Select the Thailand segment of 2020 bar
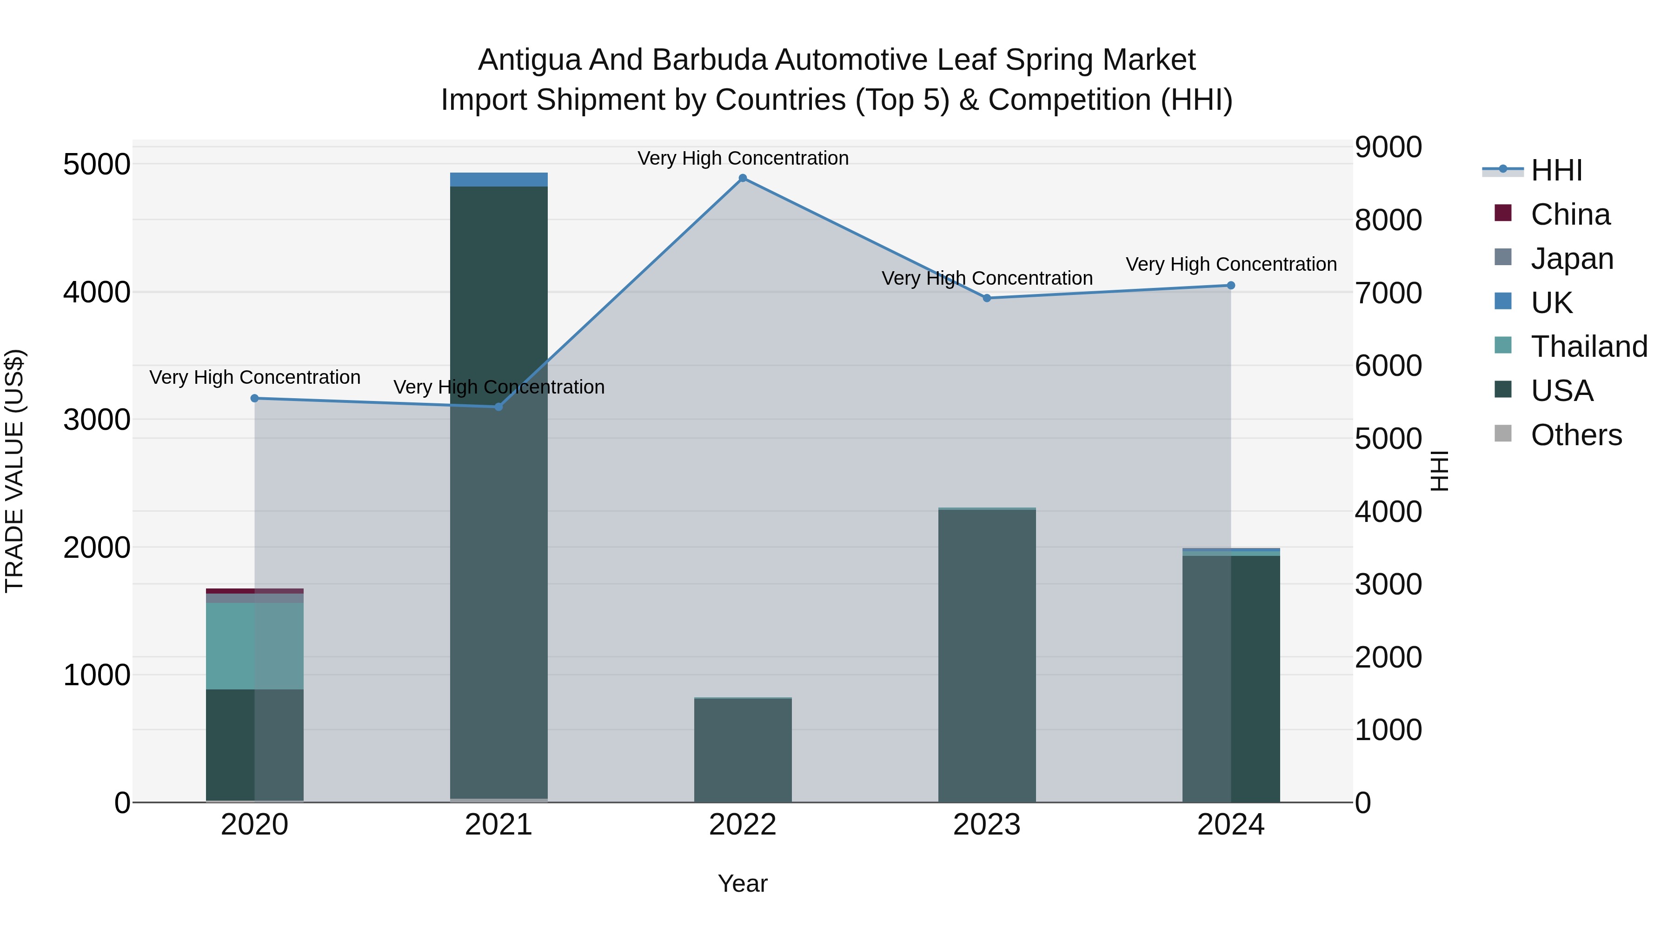Viewport: 1674px width, 942px height. 255,646
